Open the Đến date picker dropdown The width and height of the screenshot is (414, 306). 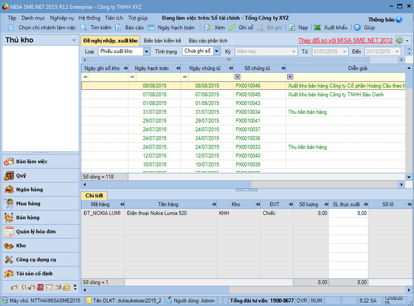pos(397,51)
